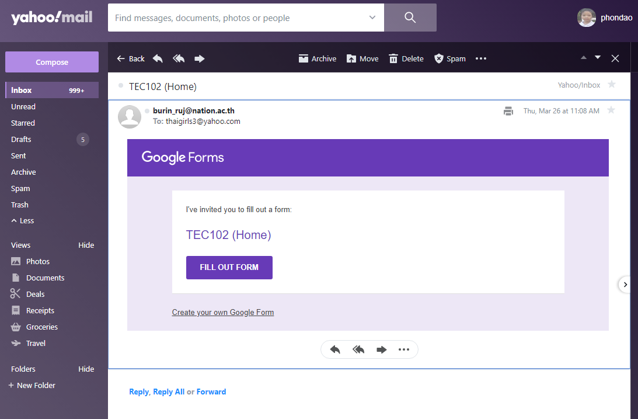
Task: Click the Reply All icon in toolbar
Action: point(179,58)
